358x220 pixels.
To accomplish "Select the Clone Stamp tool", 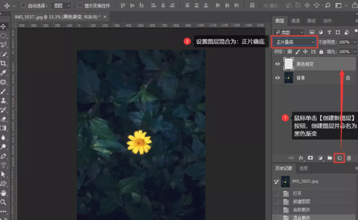I will point(3,101).
